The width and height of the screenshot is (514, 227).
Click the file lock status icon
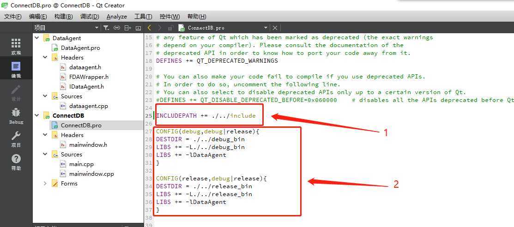click(170, 28)
